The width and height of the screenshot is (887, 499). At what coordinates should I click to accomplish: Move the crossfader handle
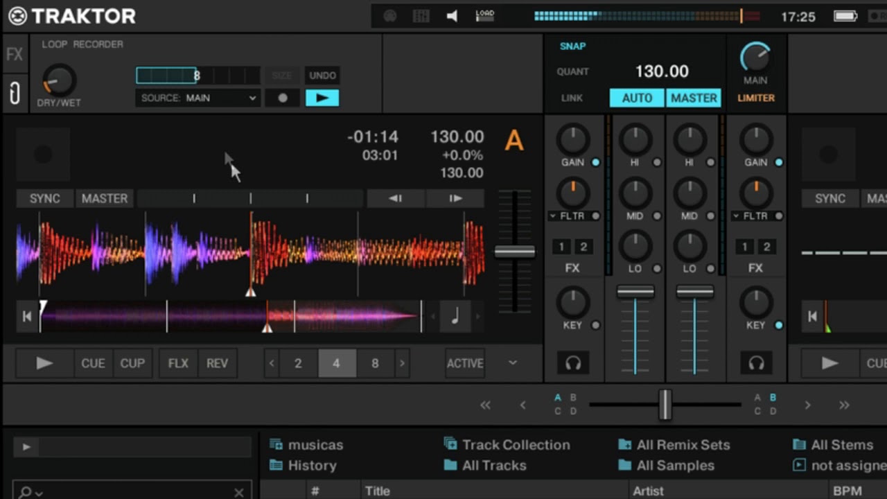tap(665, 405)
